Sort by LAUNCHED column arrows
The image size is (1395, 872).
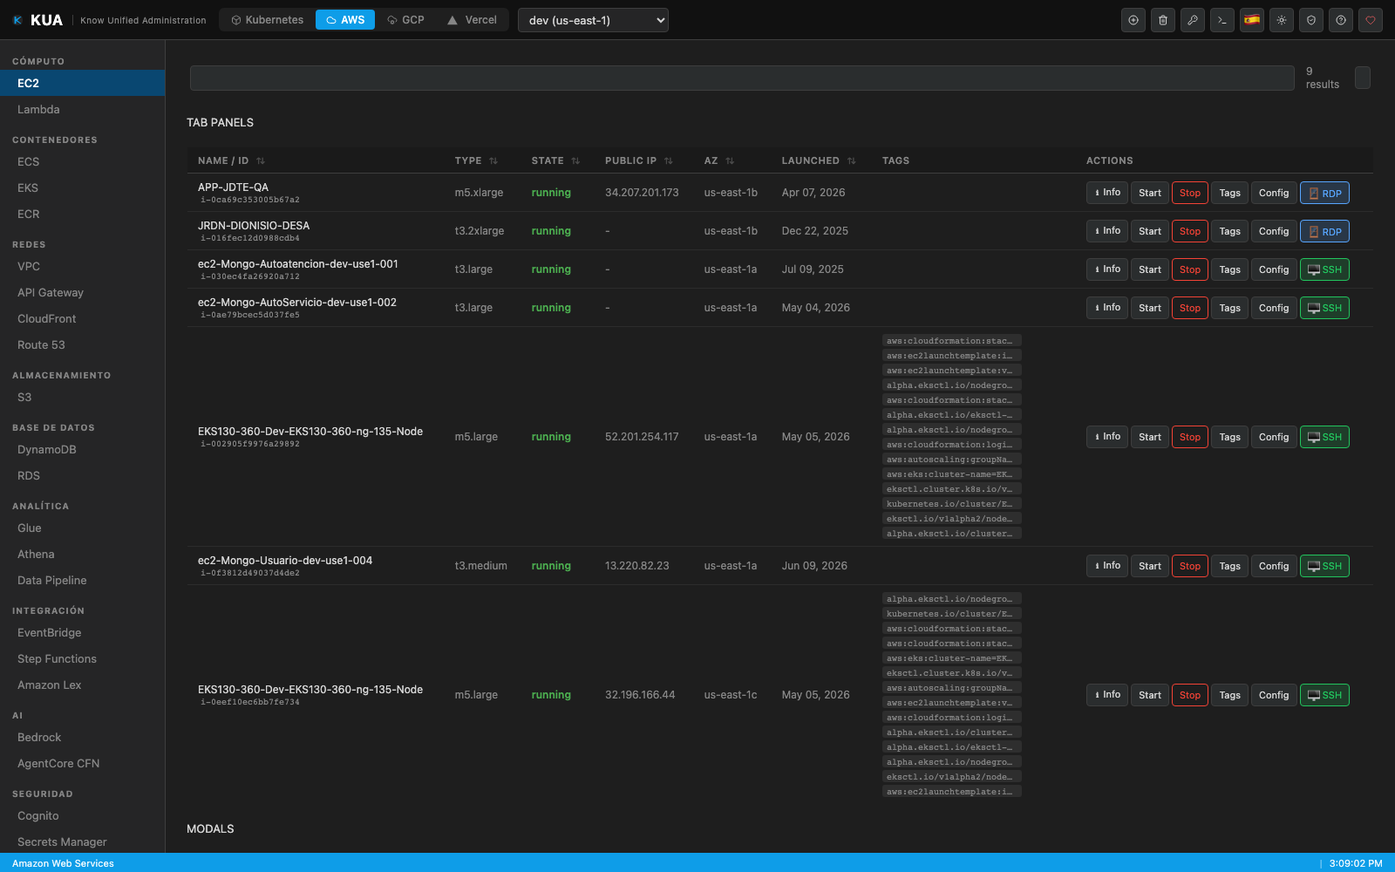852,161
